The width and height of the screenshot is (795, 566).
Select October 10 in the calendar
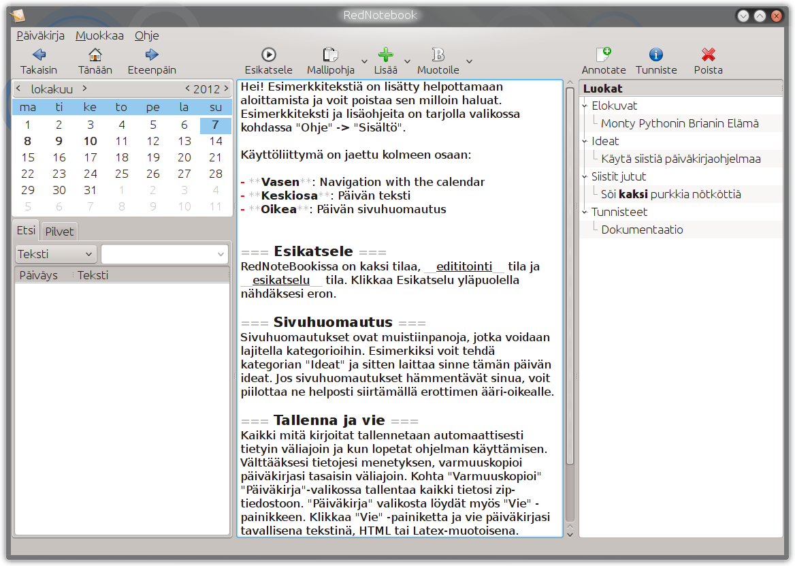[91, 141]
